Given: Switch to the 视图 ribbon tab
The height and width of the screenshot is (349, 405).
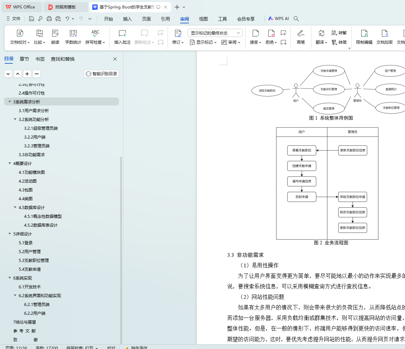Looking at the screenshot, I should [x=203, y=19].
